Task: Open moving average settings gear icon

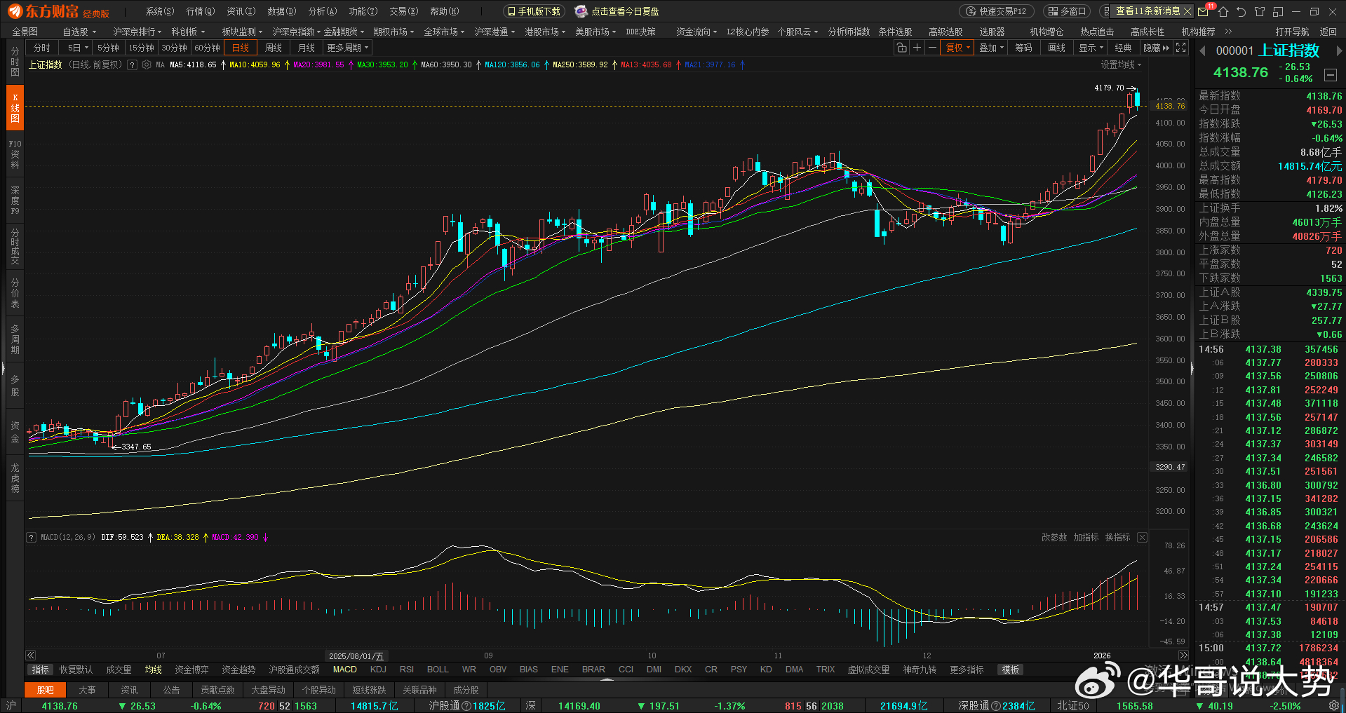Action: coord(147,64)
